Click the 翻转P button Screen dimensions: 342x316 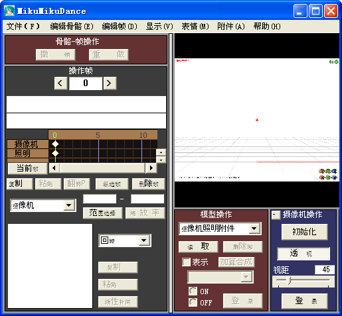pyautogui.click(x=76, y=184)
